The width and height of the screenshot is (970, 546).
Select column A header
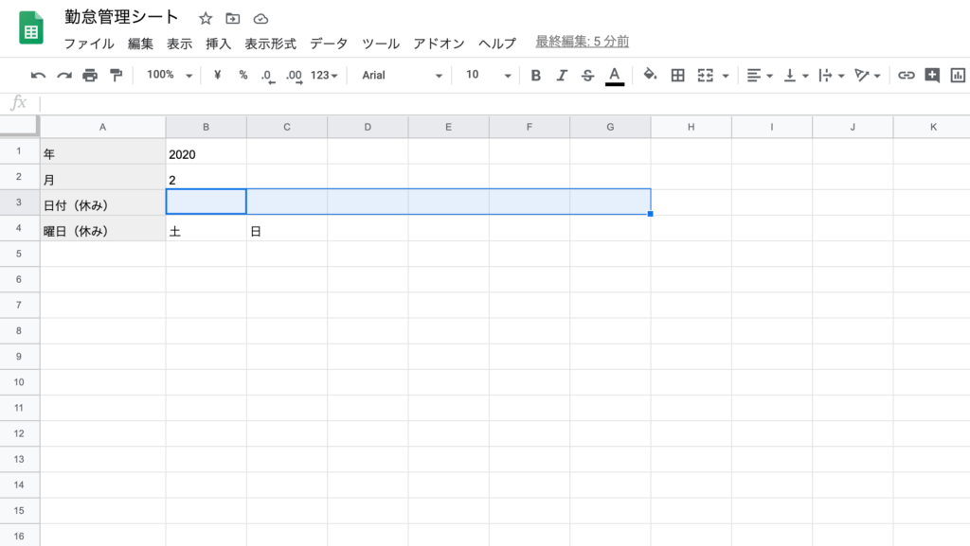point(102,127)
